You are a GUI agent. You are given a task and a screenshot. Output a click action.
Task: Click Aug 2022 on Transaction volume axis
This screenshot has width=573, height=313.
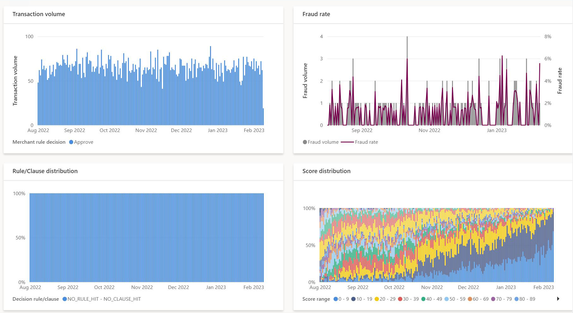click(38, 130)
